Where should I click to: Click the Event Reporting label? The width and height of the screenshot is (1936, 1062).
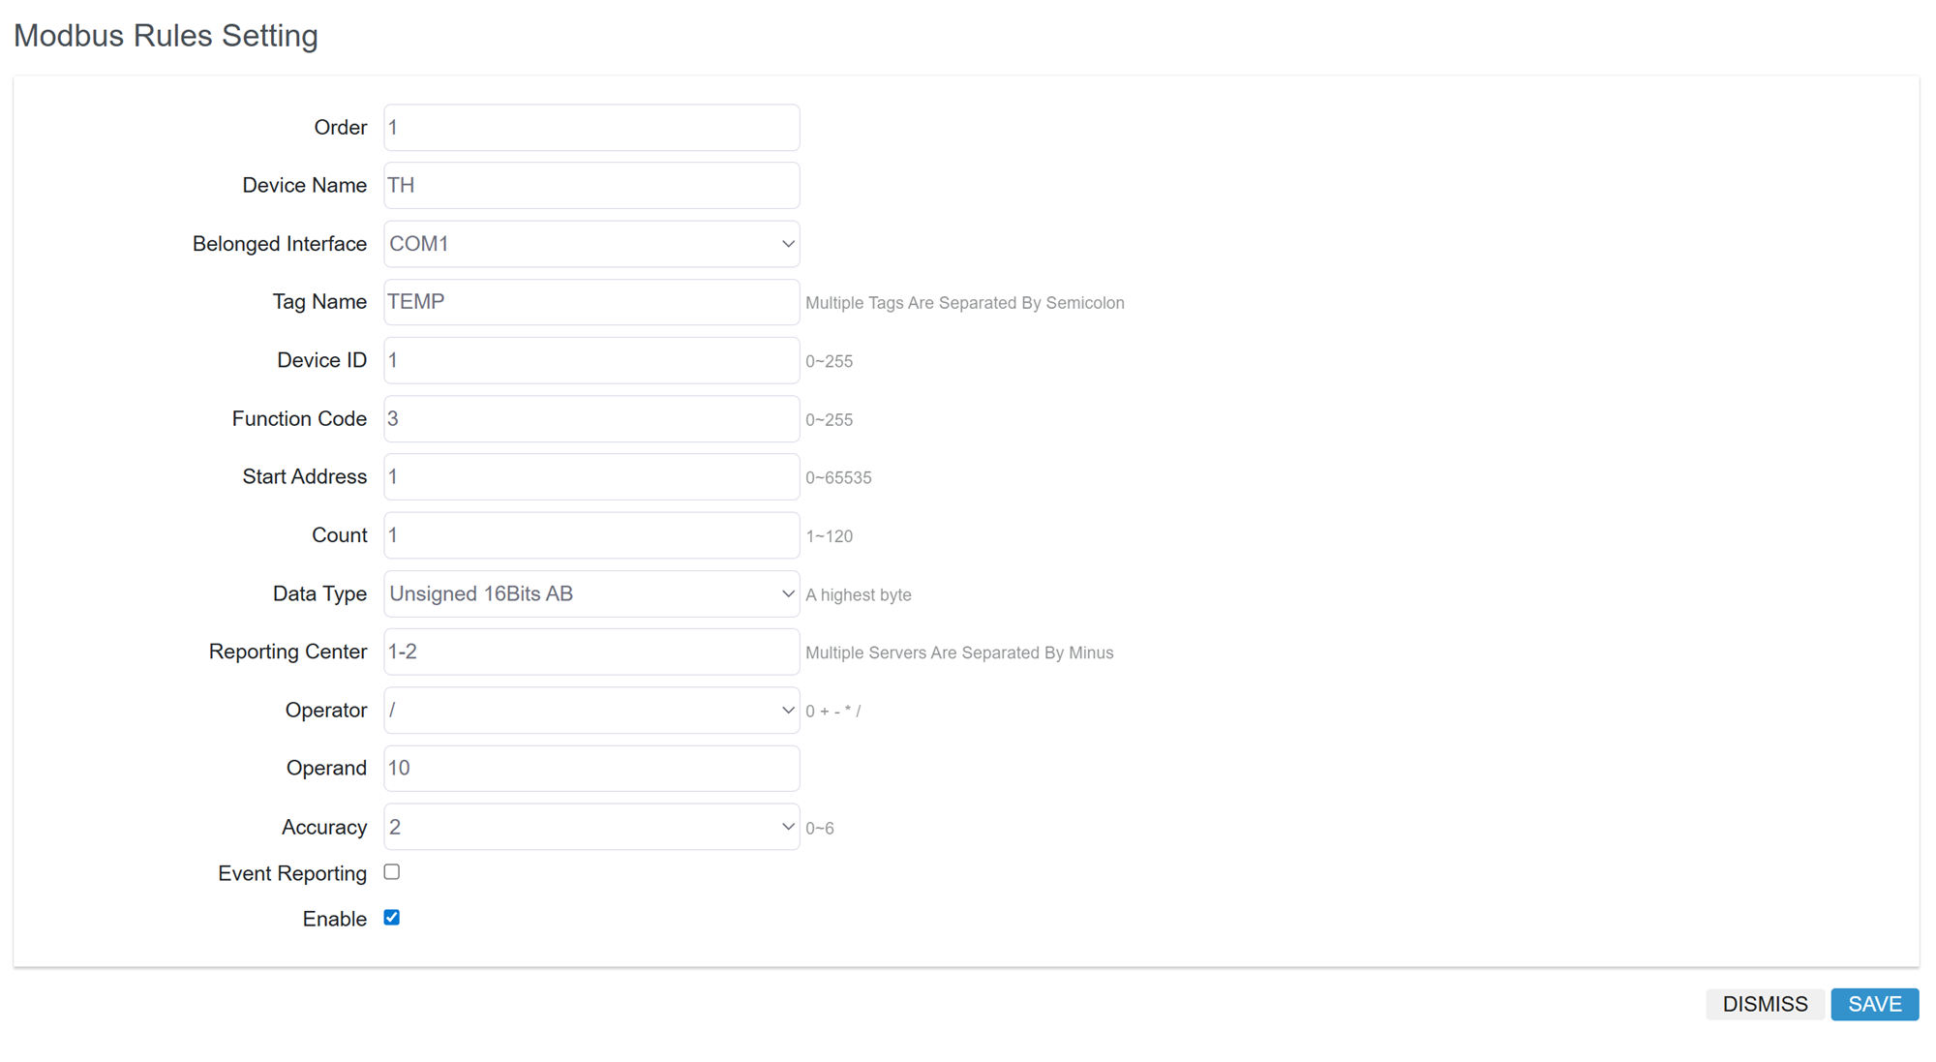click(x=292, y=873)
